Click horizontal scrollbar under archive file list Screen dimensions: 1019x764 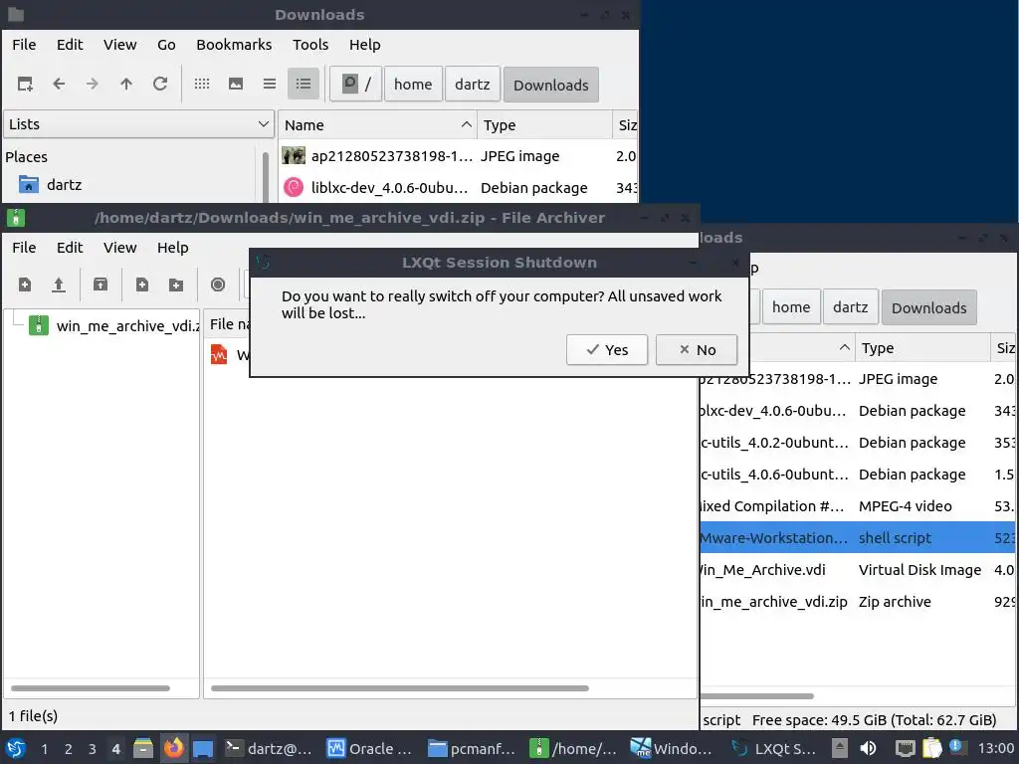point(400,688)
